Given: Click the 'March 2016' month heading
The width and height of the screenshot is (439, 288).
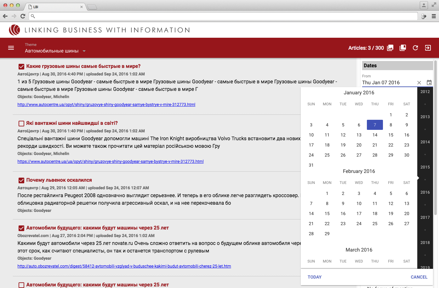Looking at the screenshot, I should (x=359, y=250).
